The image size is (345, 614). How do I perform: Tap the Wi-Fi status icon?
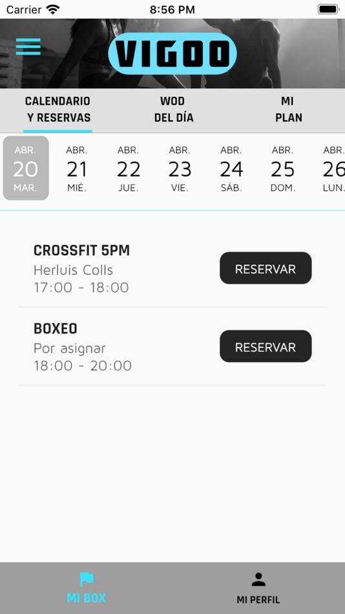pos(52,10)
